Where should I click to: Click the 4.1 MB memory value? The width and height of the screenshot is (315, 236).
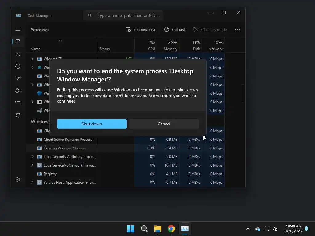(172, 174)
